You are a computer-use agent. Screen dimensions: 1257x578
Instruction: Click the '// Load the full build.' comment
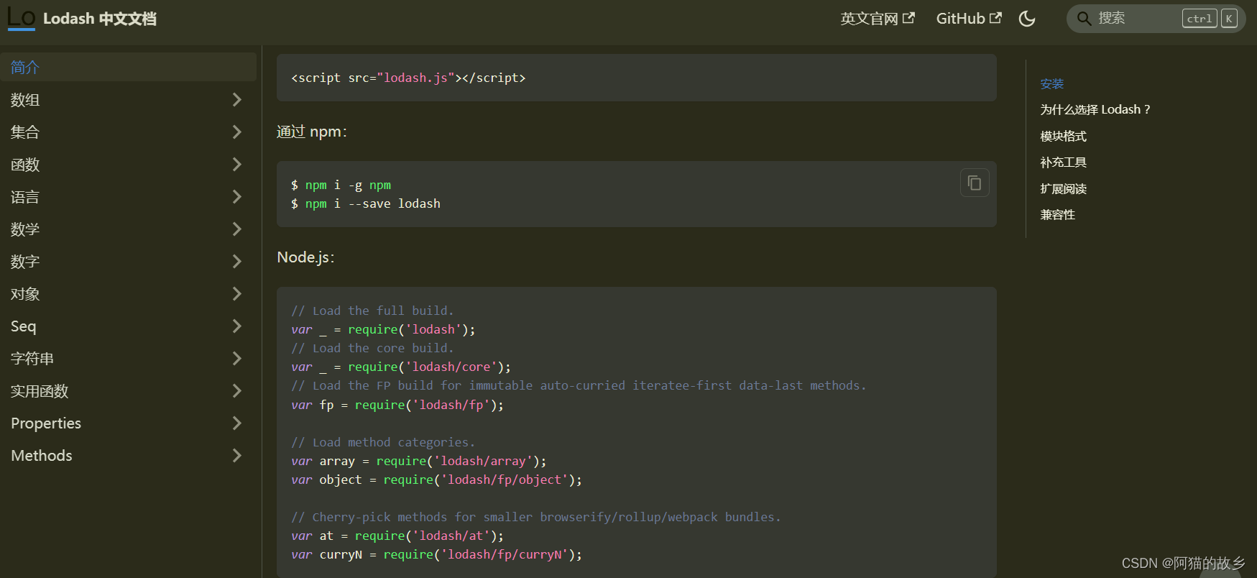[372, 311]
